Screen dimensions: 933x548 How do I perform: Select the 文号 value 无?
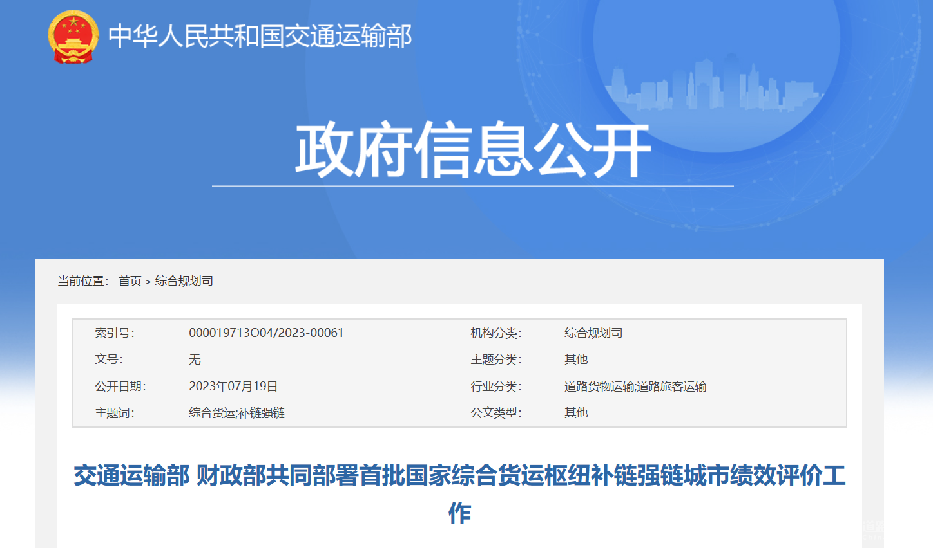[x=195, y=360]
